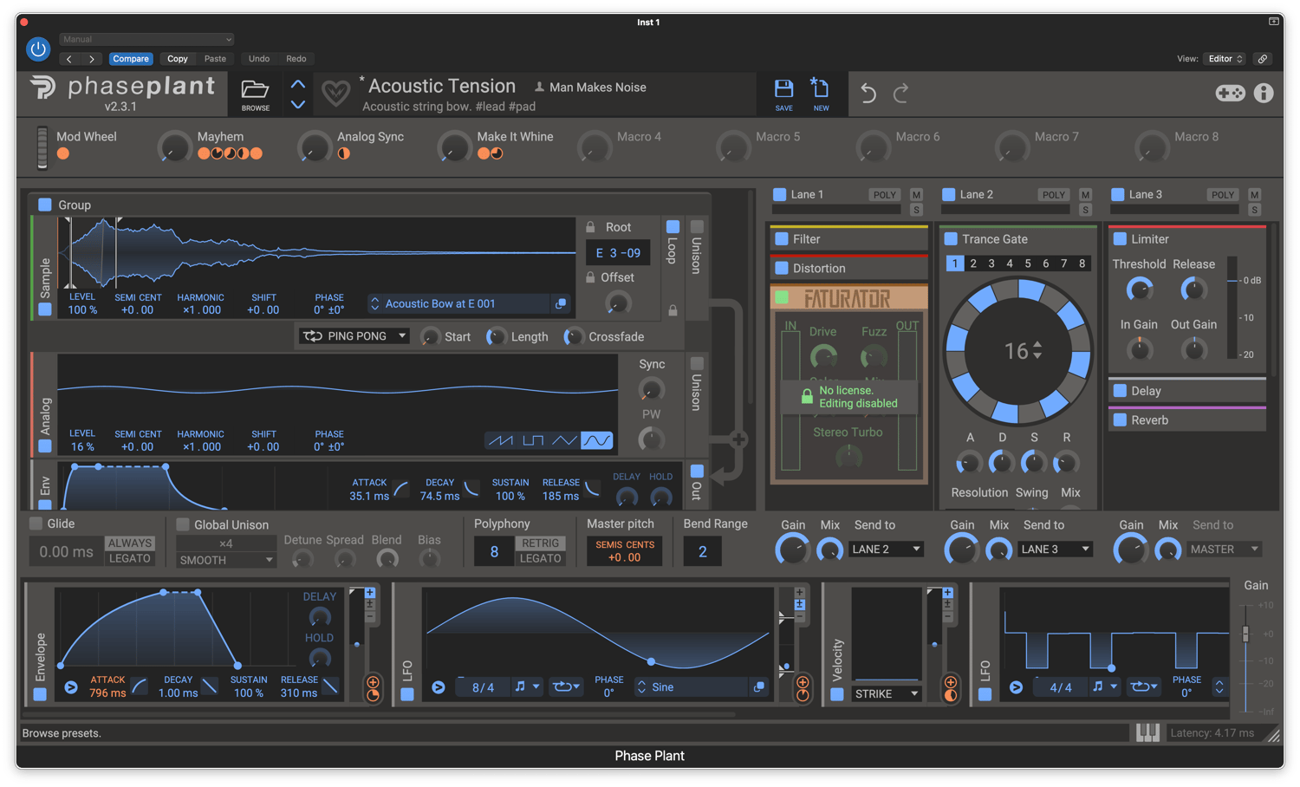Enable the Glide checkbox

coord(36,524)
